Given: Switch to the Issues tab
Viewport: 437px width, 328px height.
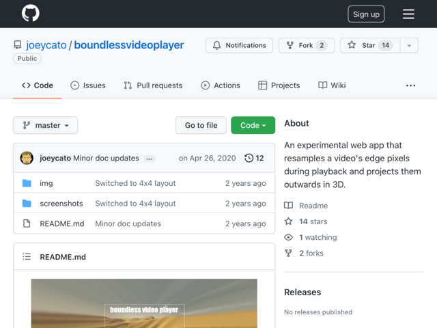Looking at the screenshot, I should [88, 85].
